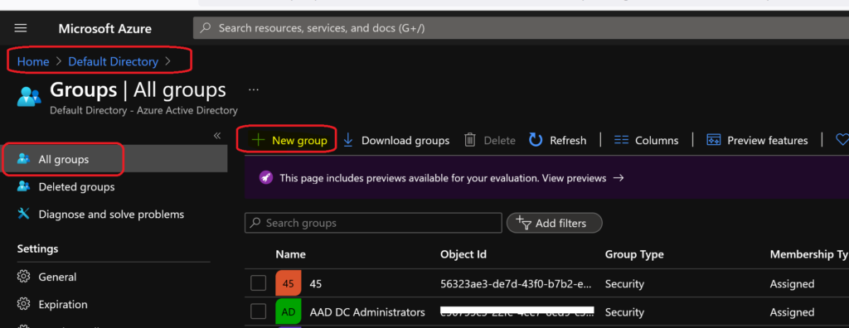This screenshot has width=849, height=328.
Task: Open the Columns chooser
Action: tap(646, 140)
